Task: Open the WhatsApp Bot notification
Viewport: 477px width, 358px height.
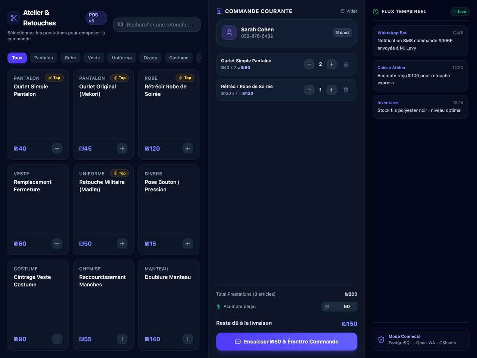Action: pyautogui.click(x=420, y=41)
